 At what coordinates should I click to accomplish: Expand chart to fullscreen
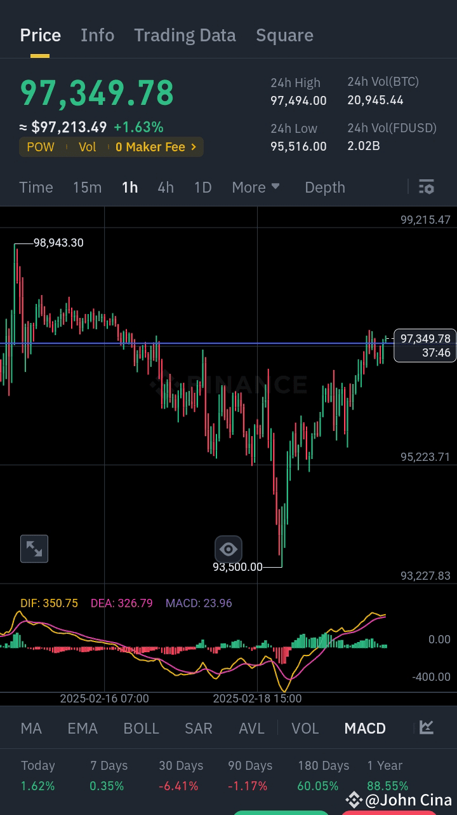pos(34,549)
